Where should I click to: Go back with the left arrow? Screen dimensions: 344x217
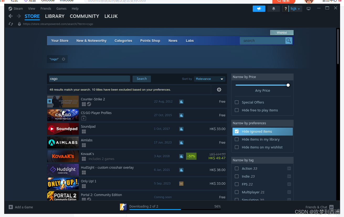(x=10, y=16)
